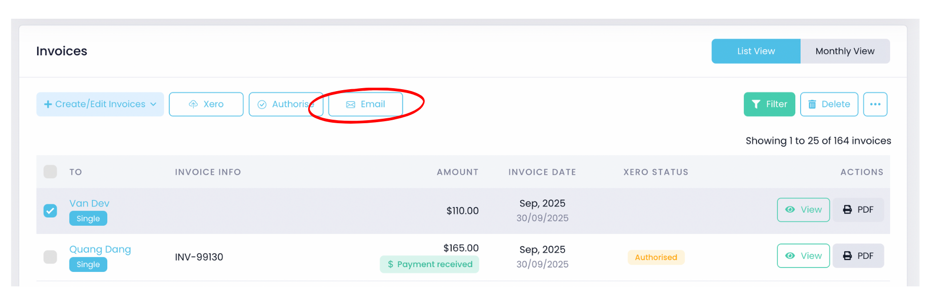Image resolution: width=937 pixels, height=303 pixels.
Task: Print PDF for Van Dev invoice
Action: pos(858,210)
